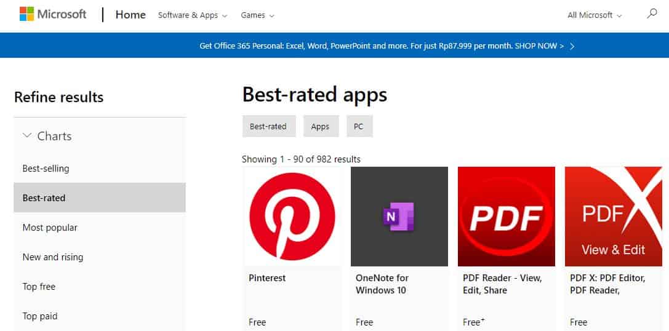The image size is (669, 331).
Task: Click the Free price under OneNote
Action: pos(364,322)
